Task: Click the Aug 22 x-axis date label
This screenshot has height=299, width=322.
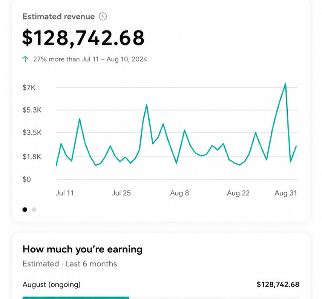Action: [x=238, y=193]
